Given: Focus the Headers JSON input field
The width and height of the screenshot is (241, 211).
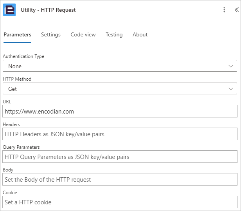Looking at the screenshot, I should (x=120, y=134).
